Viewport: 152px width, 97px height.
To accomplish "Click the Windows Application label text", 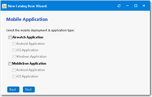I will coord(31,57).
